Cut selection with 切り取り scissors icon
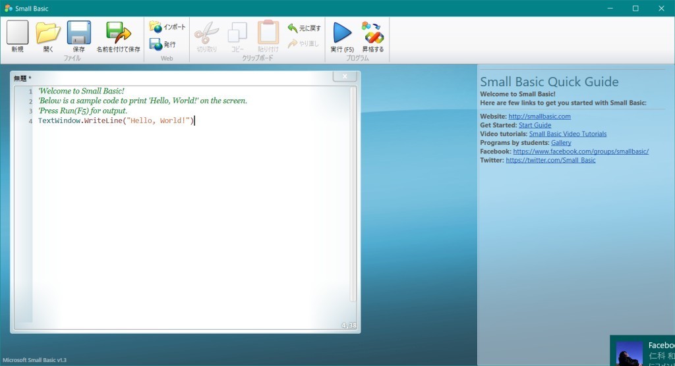 (x=206, y=37)
